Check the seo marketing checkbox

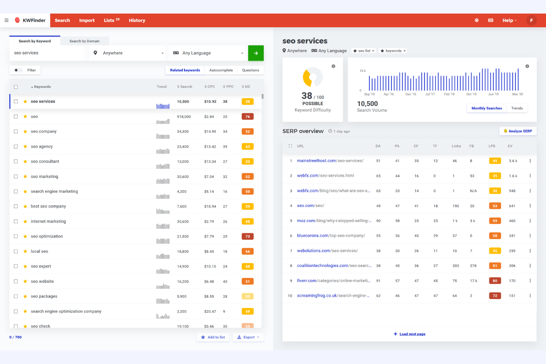pos(16,176)
